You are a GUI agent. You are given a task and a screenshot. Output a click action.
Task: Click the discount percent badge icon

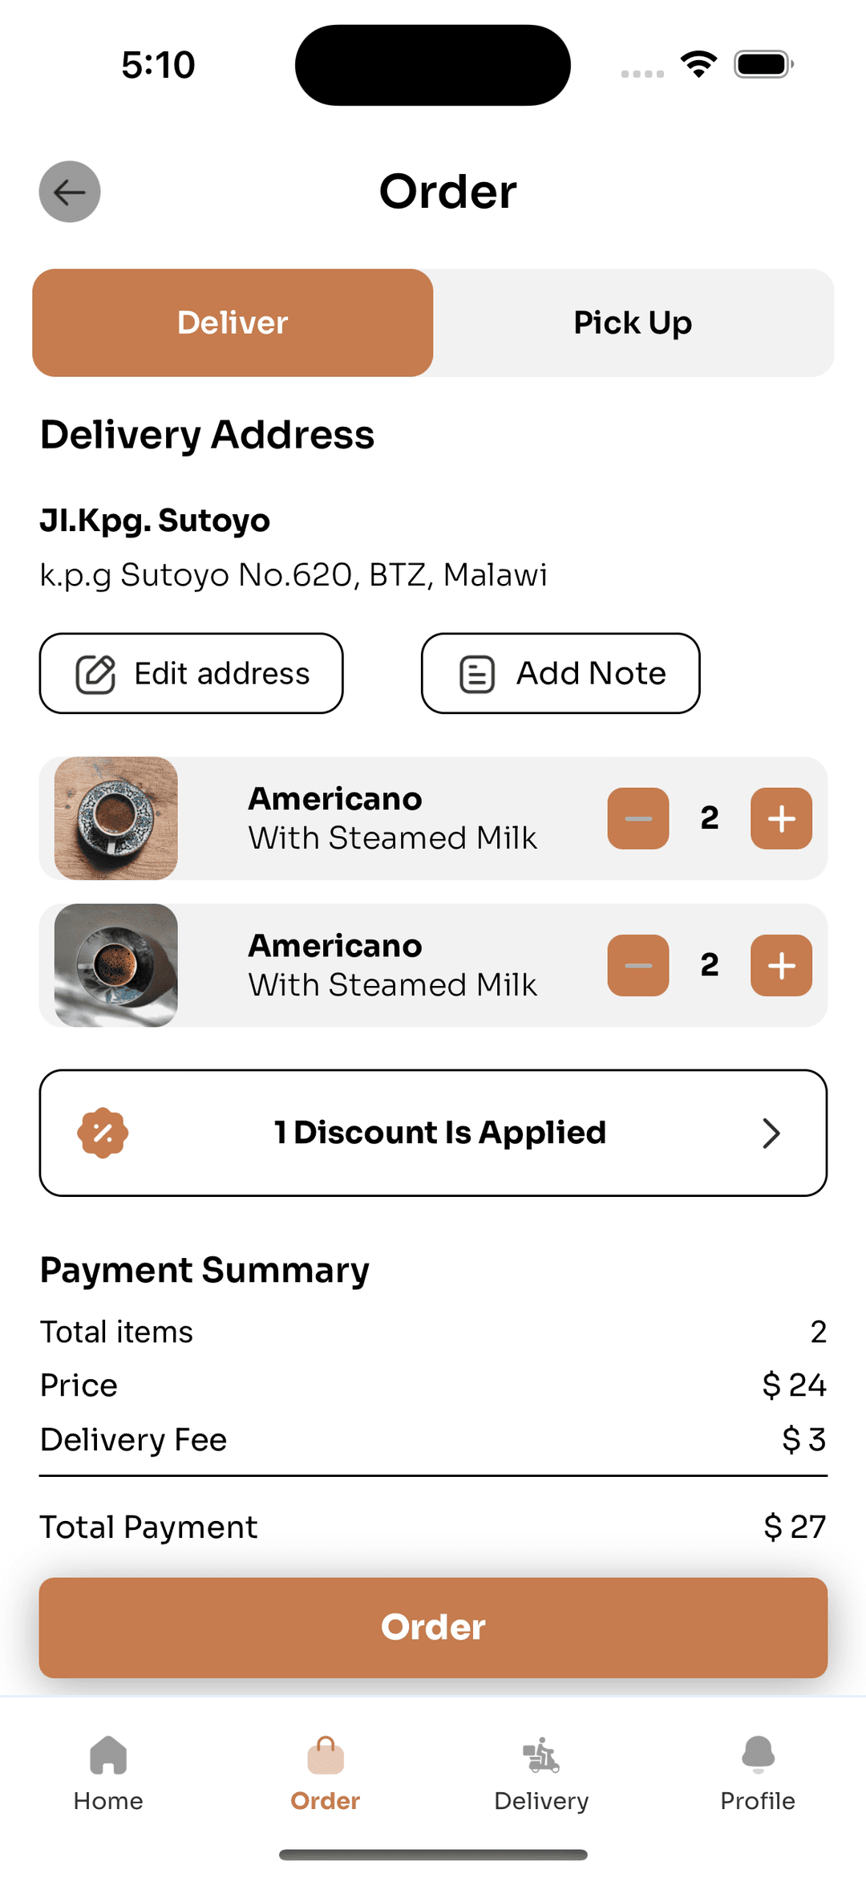tap(103, 1133)
